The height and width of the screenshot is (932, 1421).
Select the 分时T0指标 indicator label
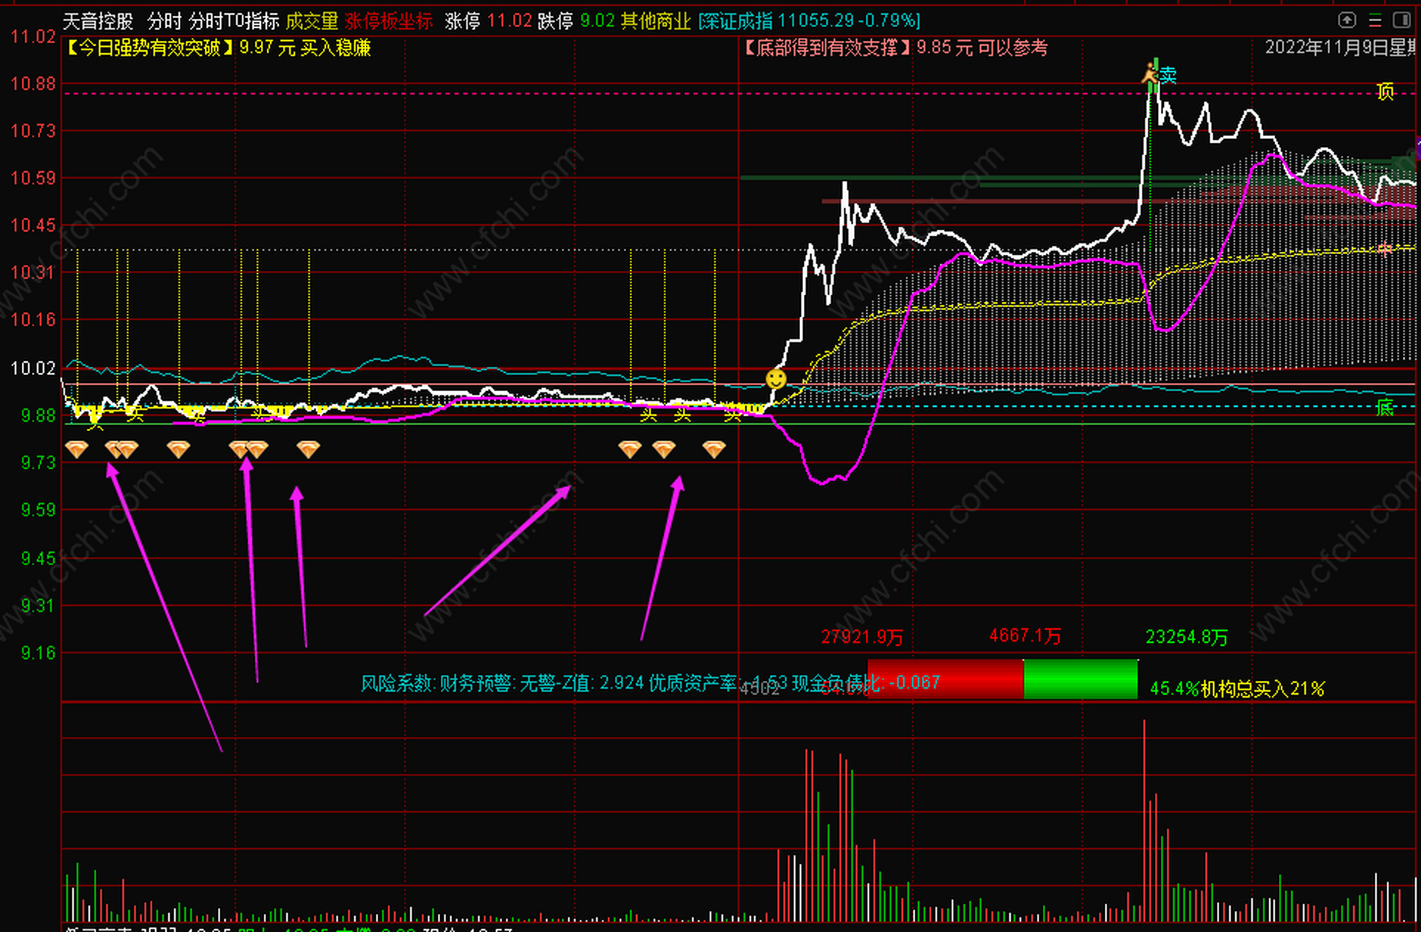pyautogui.click(x=233, y=21)
